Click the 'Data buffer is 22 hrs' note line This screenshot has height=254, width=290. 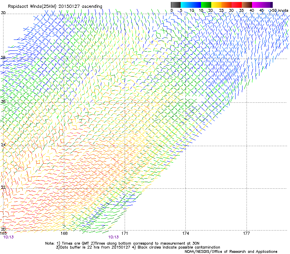tap(138, 247)
